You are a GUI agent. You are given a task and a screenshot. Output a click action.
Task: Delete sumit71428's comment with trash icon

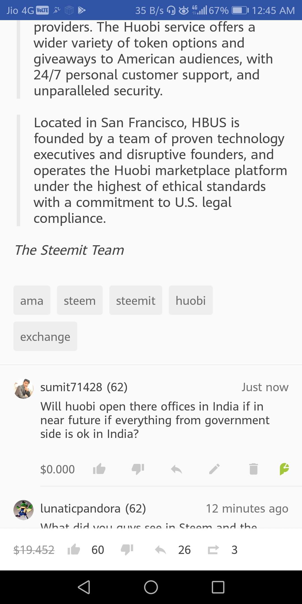click(253, 469)
